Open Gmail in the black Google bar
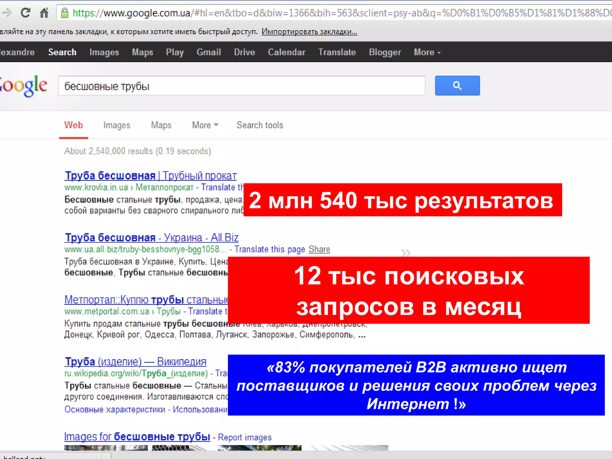The height and width of the screenshot is (459, 612). (x=209, y=52)
